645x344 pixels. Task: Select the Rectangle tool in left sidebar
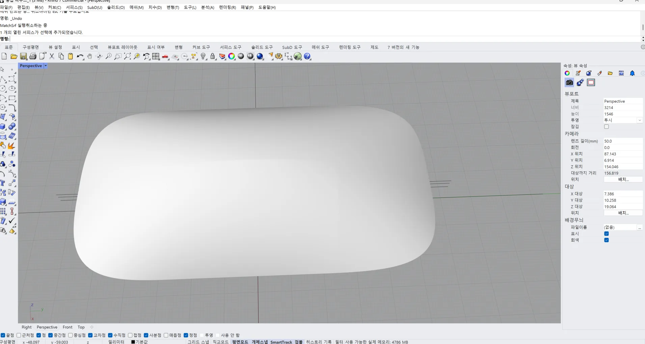[12, 98]
